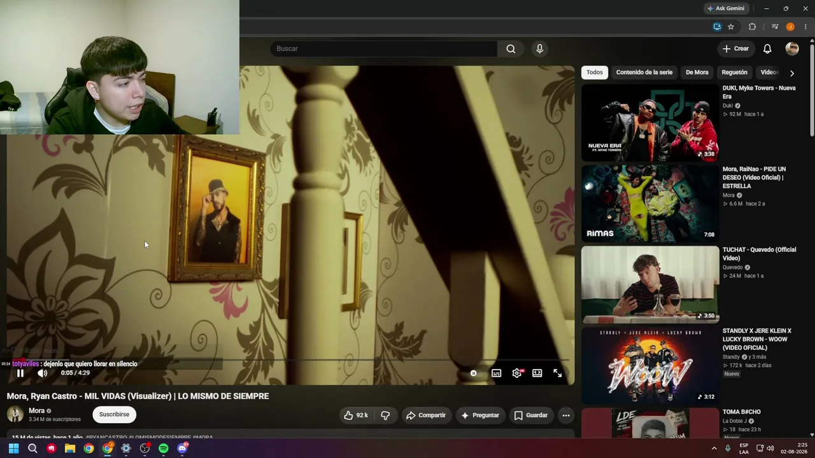The height and width of the screenshot is (458, 815).
Task: Open STANDLY X JERE KLEIN WOOW title
Action: click(x=757, y=339)
